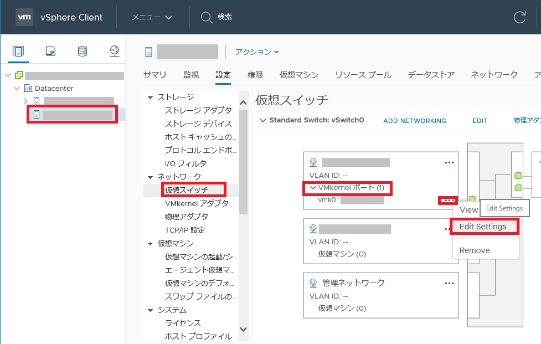
Task: Click the refresh icon in top bar
Action: point(519,17)
